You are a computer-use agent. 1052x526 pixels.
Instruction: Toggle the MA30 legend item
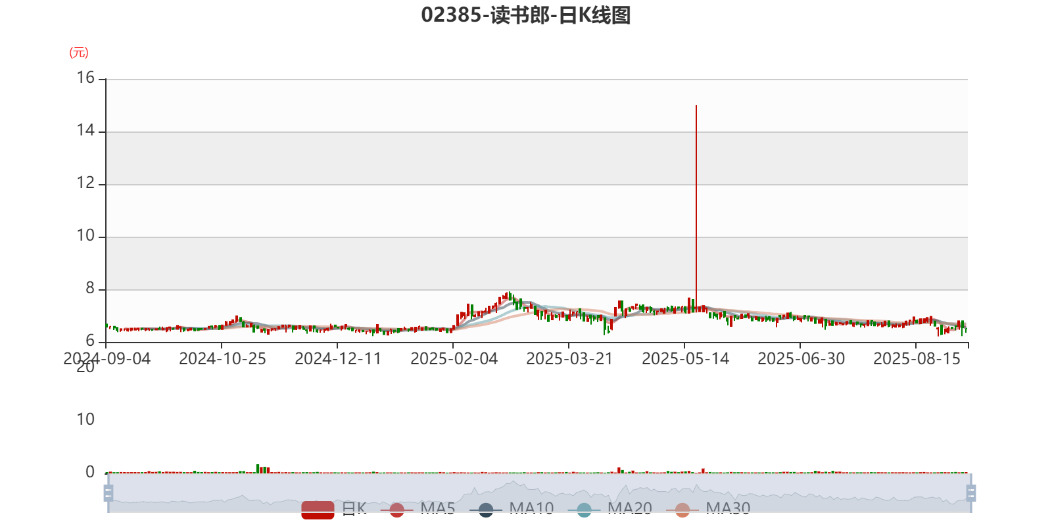(708, 509)
